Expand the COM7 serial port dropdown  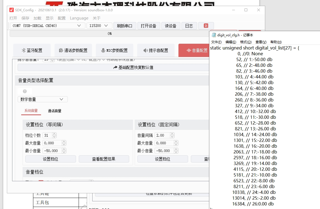(48, 26)
